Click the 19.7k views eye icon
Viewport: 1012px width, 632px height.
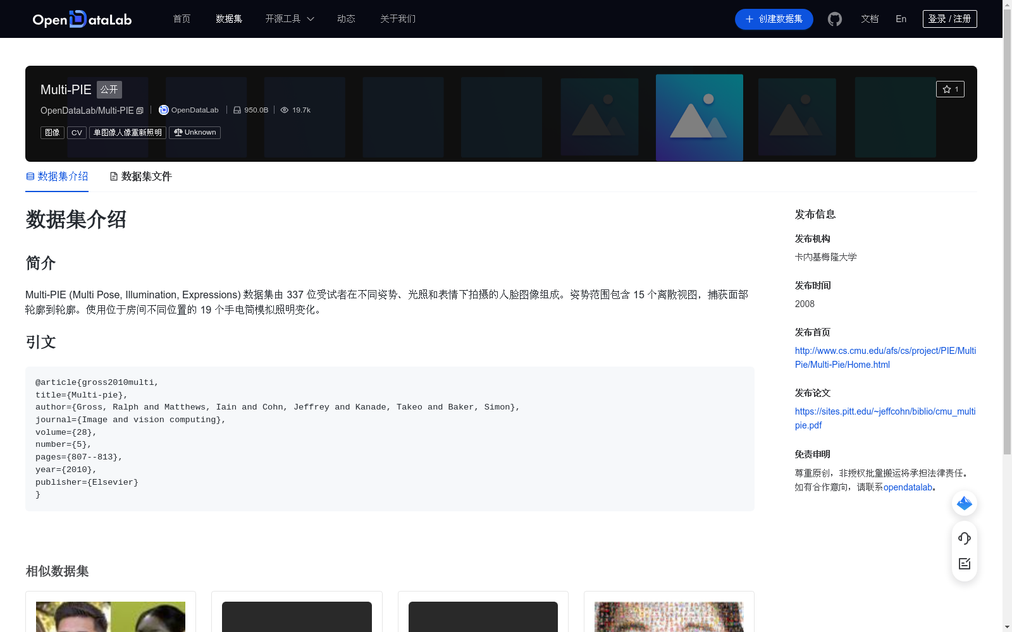tap(285, 110)
